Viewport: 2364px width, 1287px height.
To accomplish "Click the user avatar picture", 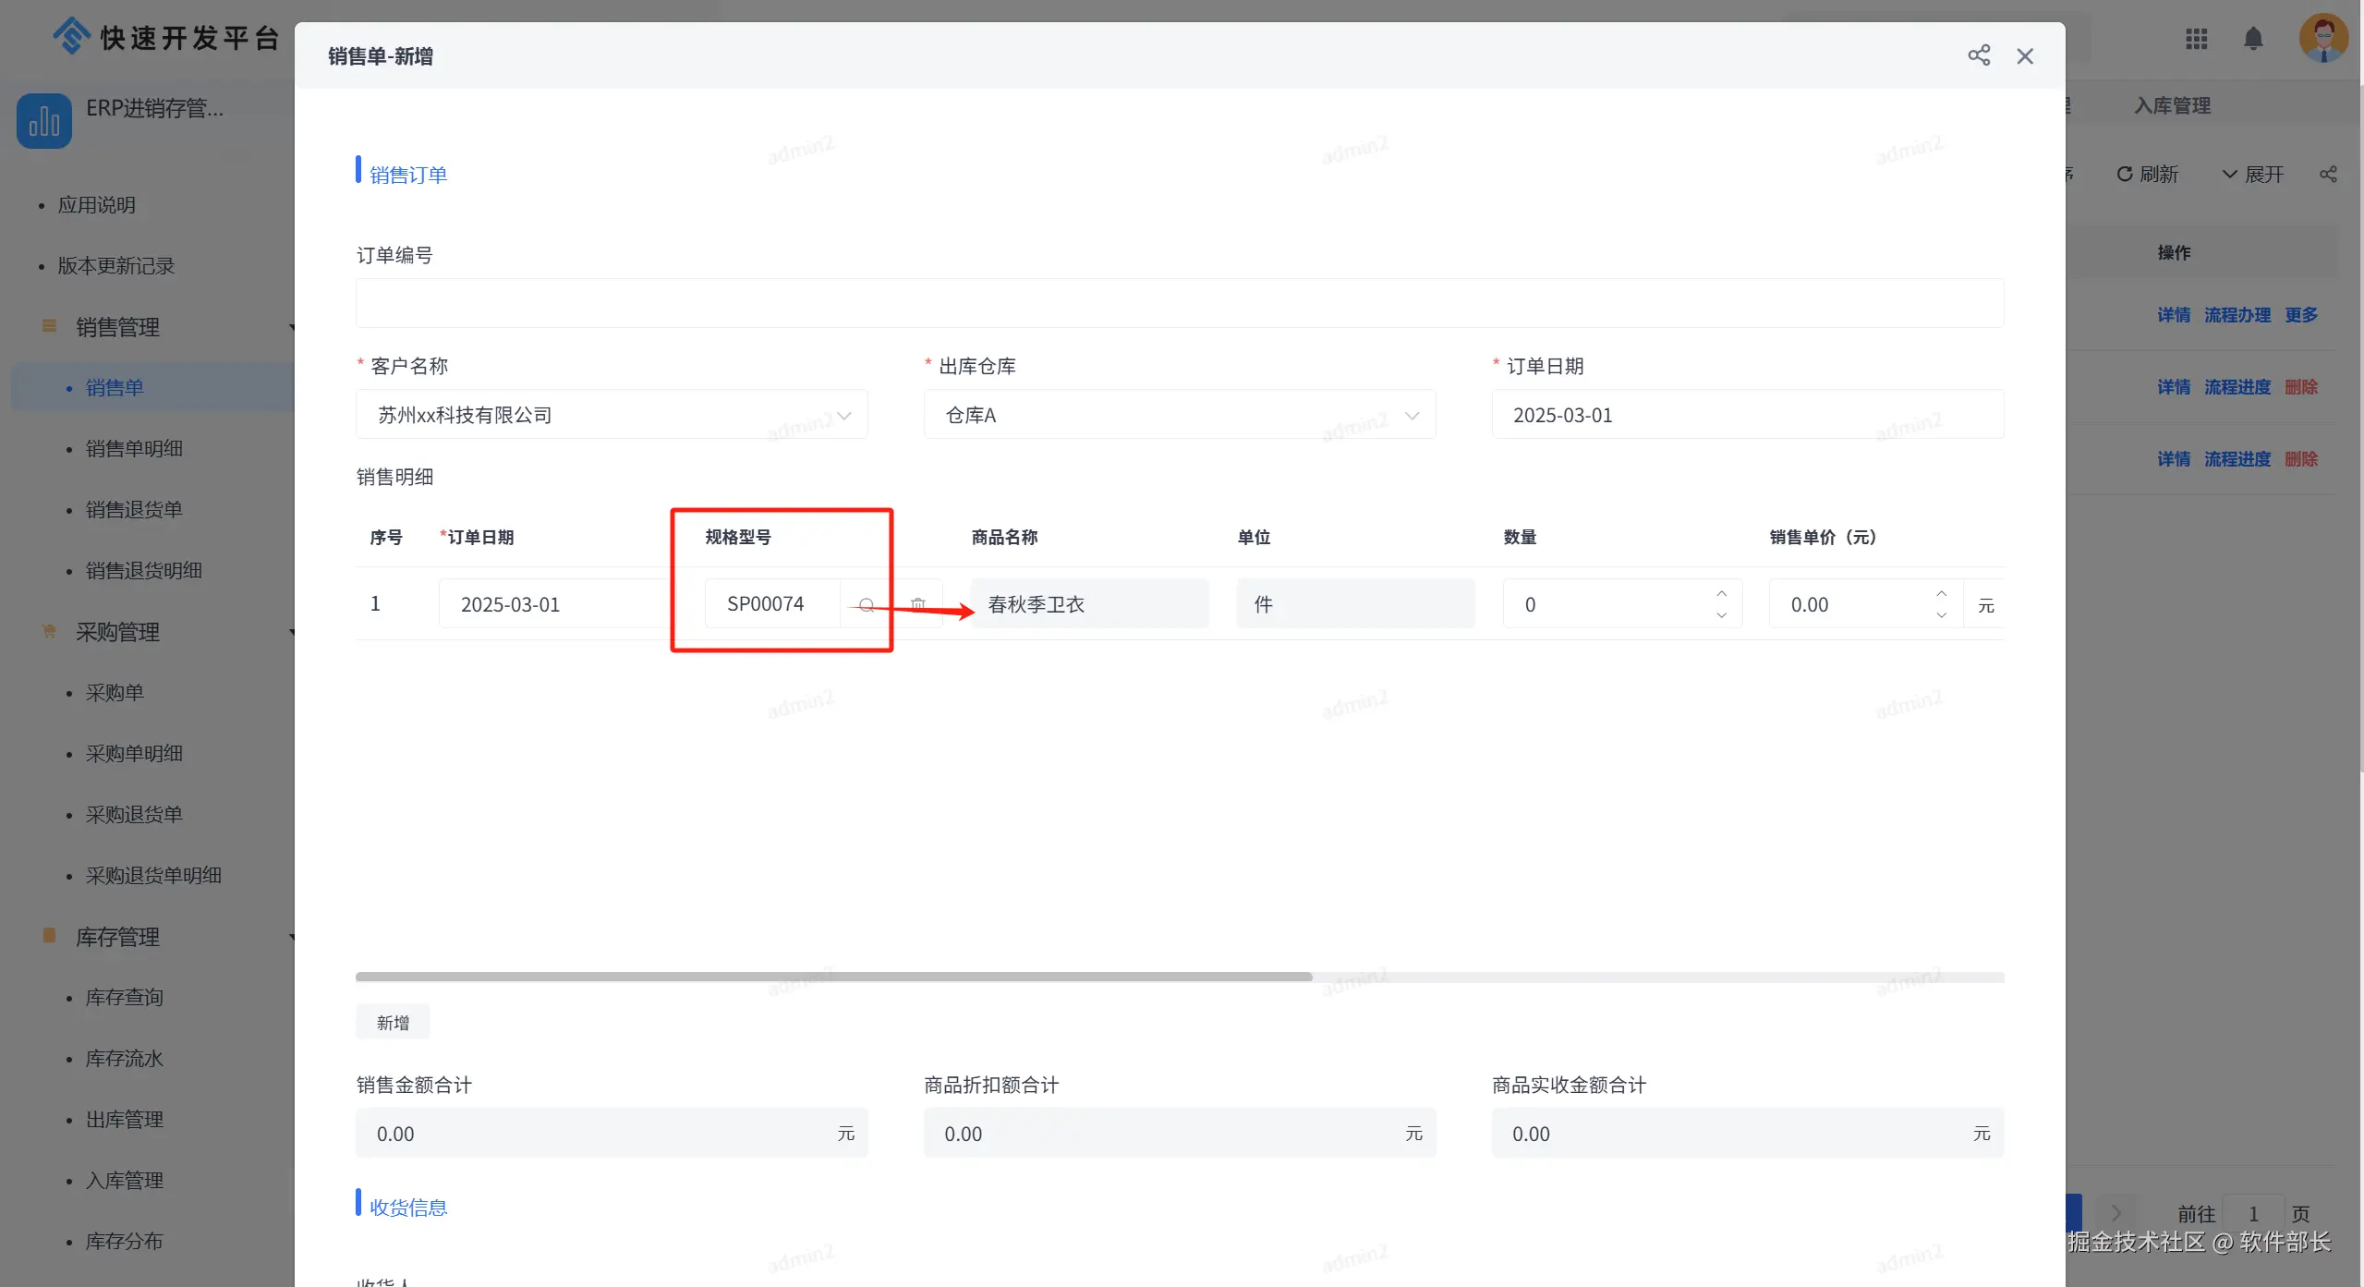I will [x=2322, y=38].
